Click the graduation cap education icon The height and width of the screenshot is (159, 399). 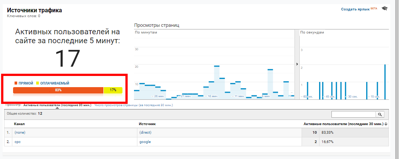[x=384, y=9]
